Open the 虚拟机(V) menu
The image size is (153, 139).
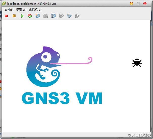click(x=35, y=10)
